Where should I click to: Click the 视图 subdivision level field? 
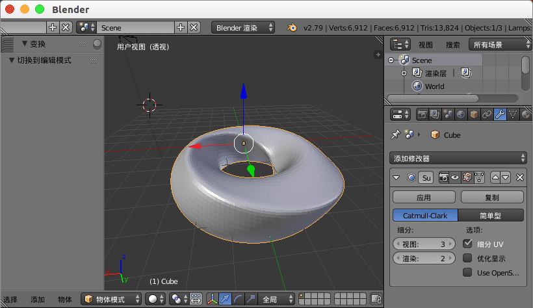pyautogui.click(x=424, y=244)
